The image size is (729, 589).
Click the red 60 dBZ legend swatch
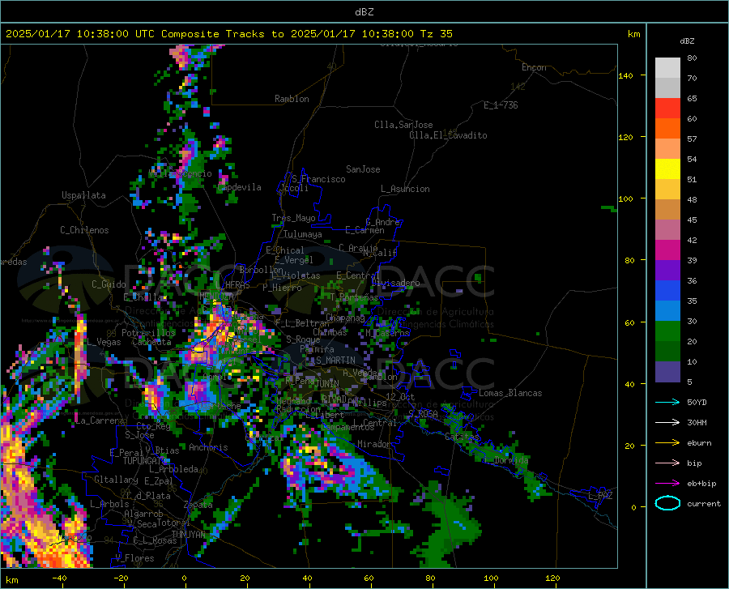point(667,109)
